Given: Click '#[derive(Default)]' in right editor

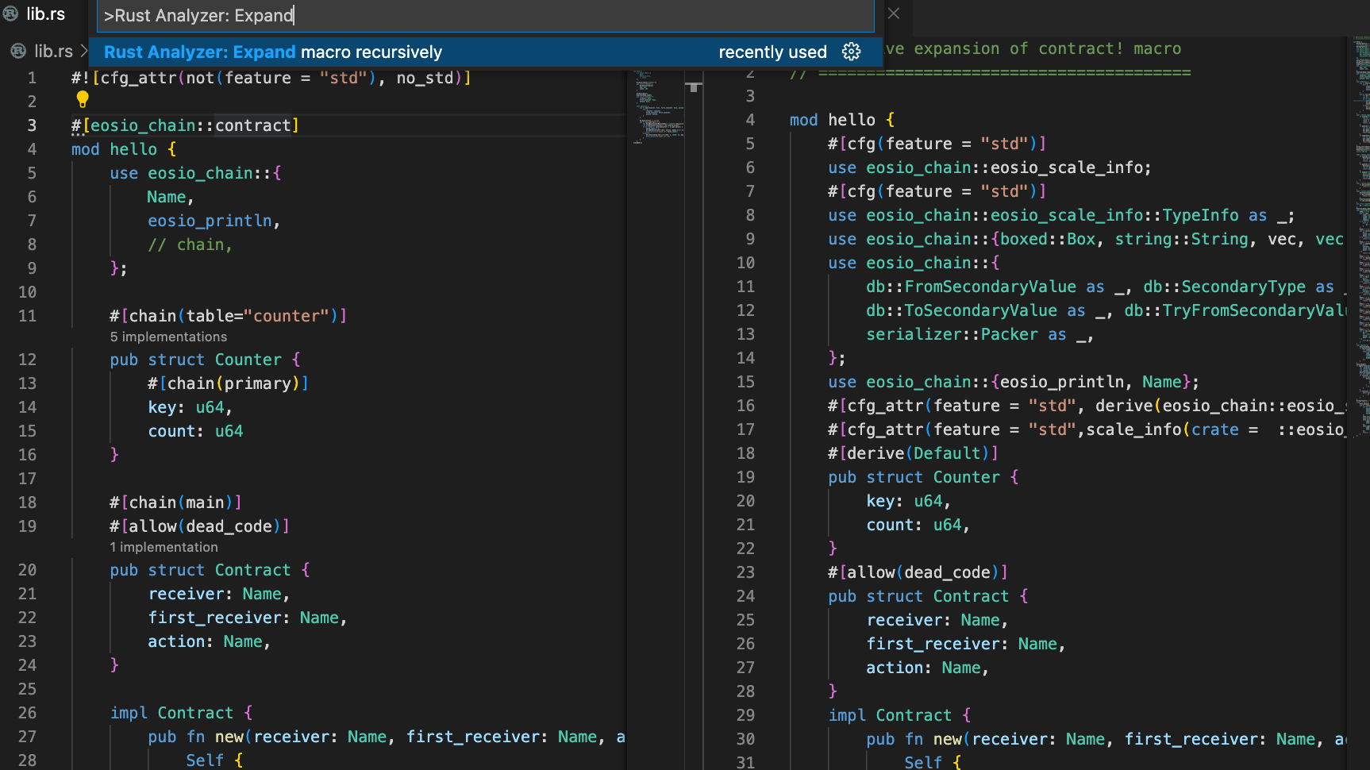Looking at the screenshot, I should tap(913, 453).
